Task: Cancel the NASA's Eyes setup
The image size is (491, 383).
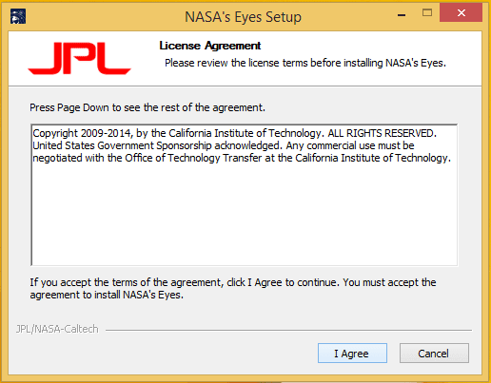Action: tap(434, 353)
